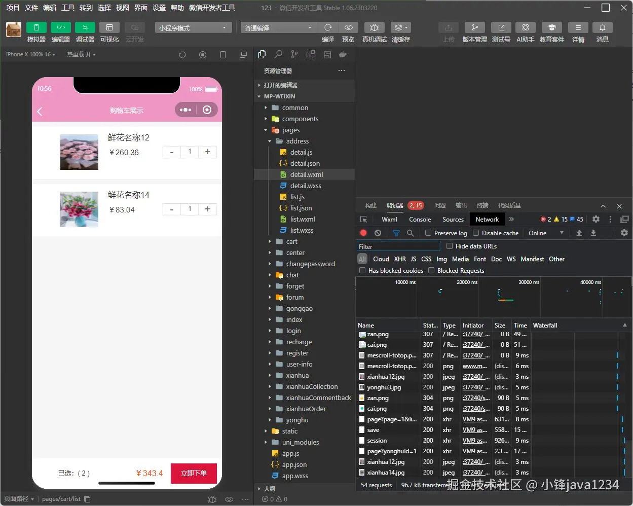Switch to the Sources tab
The height and width of the screenshot is (506, 633).
(453, 219)
